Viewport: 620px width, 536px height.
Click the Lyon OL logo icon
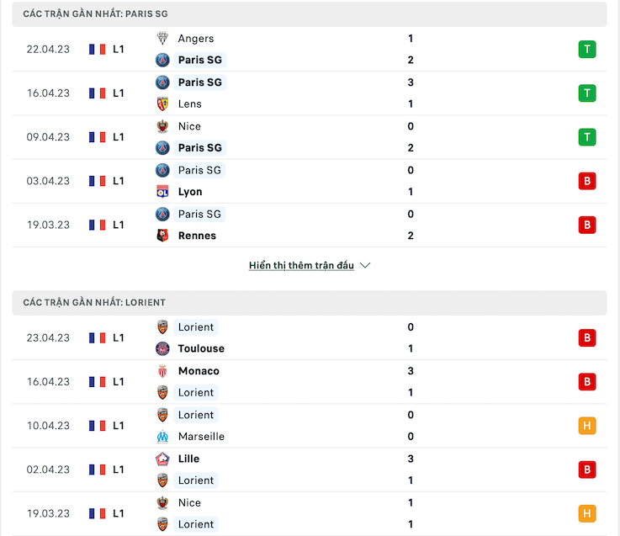[x=162, y=192]
